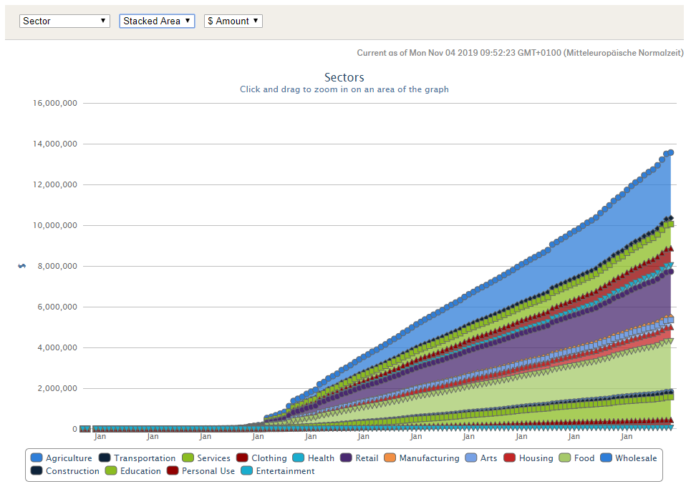This screenshot has height=494, width=691.
Task: Click the Health legend color icon
Action: tap(299, 458)
